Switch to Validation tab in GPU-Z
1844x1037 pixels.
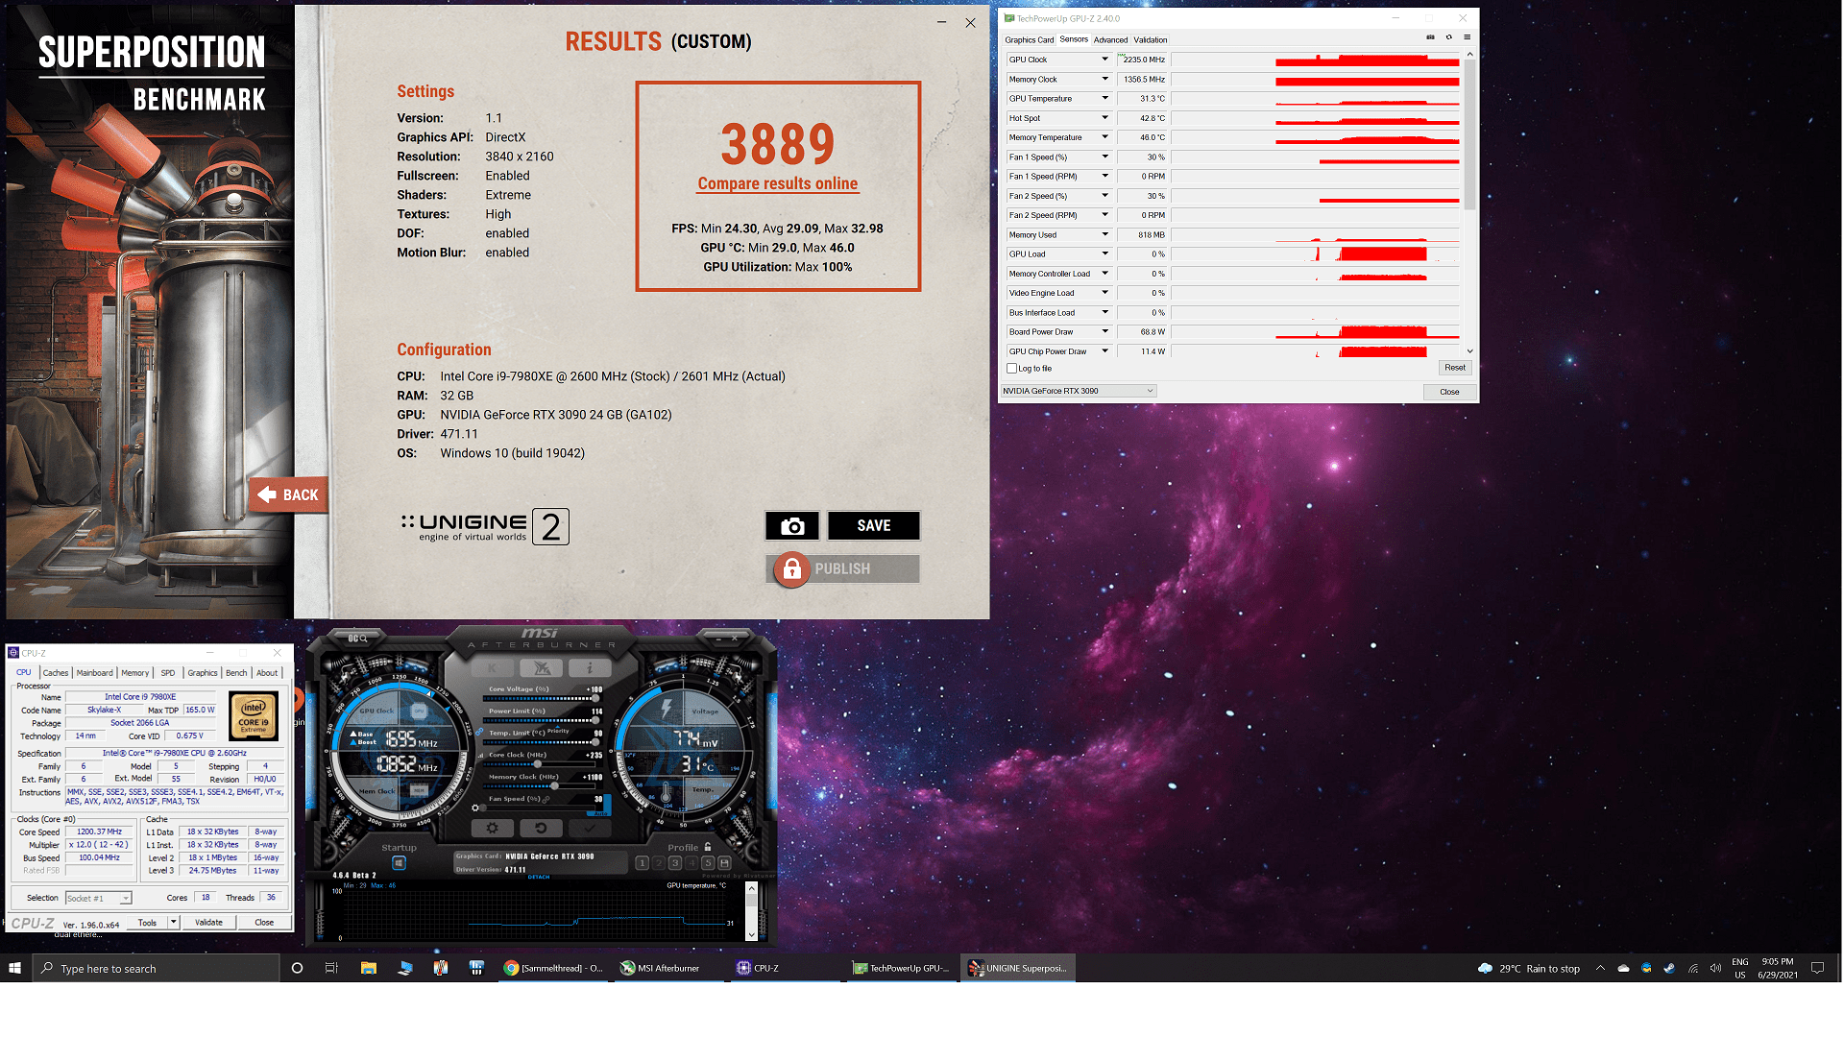coord(1150,40)
